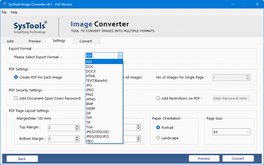Choose Portrait paper orientation
Viewport: 264px width, 165px height.
pos(158,128)
